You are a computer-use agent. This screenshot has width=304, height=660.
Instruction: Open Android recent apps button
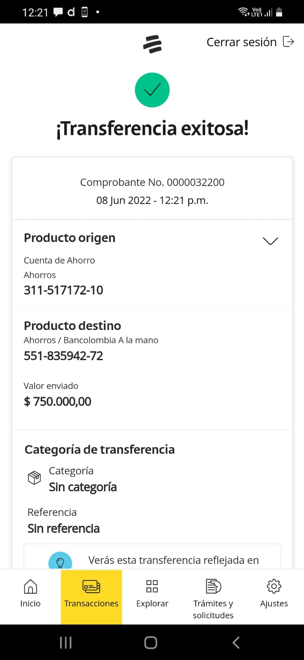[66, 642]
